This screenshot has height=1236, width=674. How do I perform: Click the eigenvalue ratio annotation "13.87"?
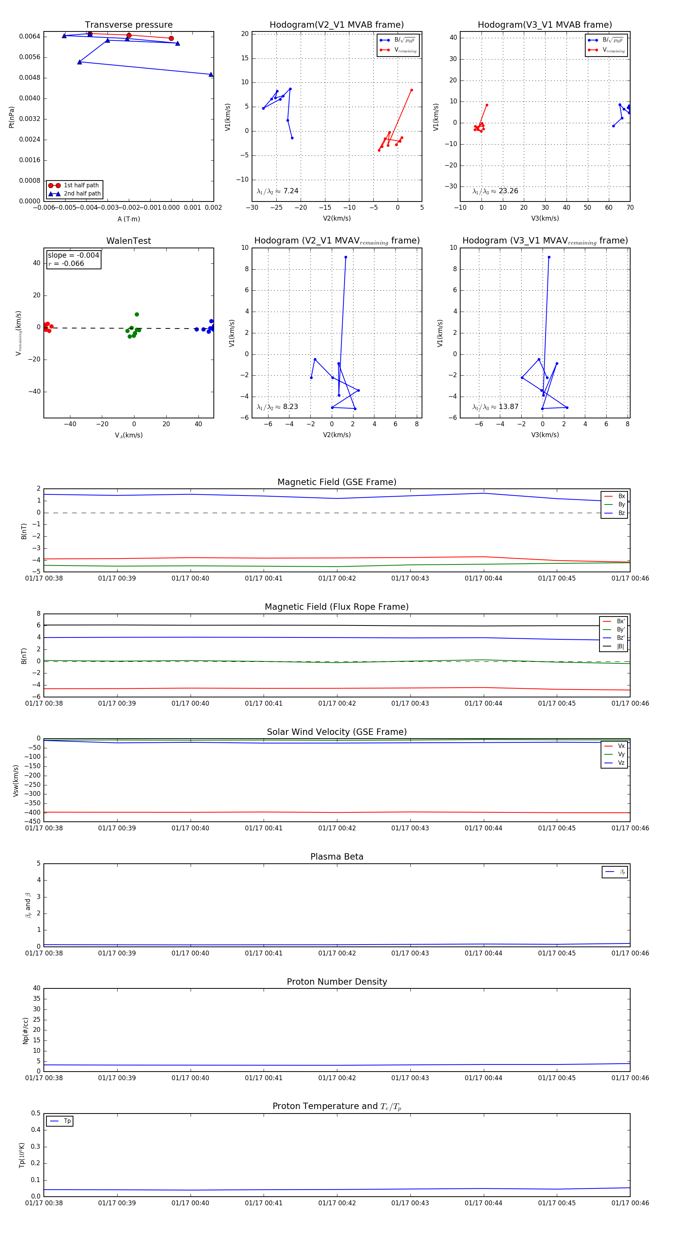pyautogui.click(x=495, y=407)
